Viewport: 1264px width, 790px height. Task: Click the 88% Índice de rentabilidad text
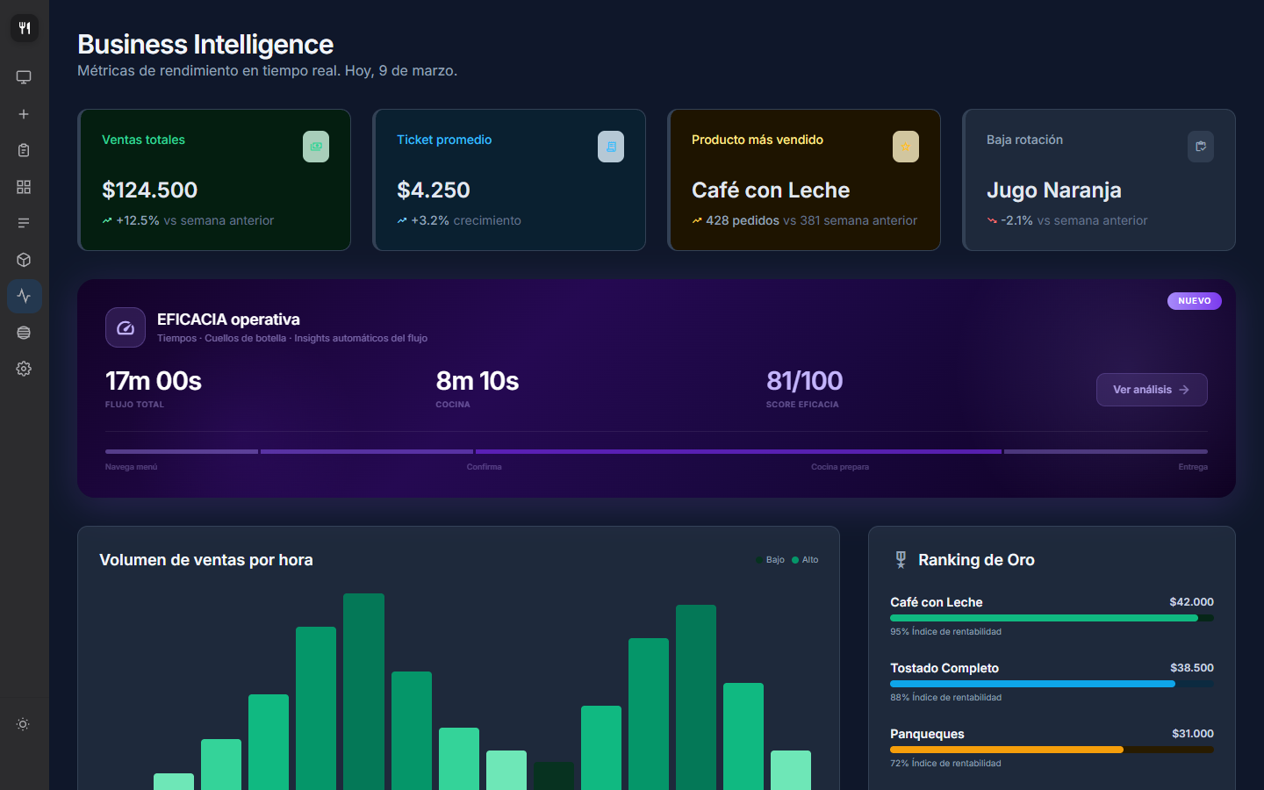[x=945, y=698]
